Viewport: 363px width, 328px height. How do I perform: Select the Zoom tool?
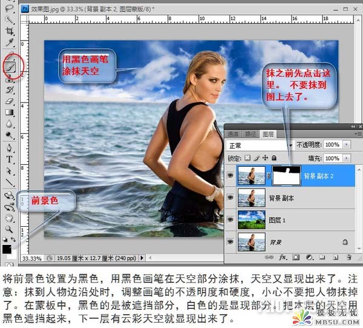(9, 229)
